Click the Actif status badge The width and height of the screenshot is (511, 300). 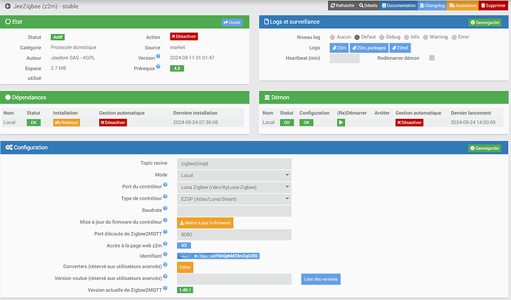click(58, 37)
